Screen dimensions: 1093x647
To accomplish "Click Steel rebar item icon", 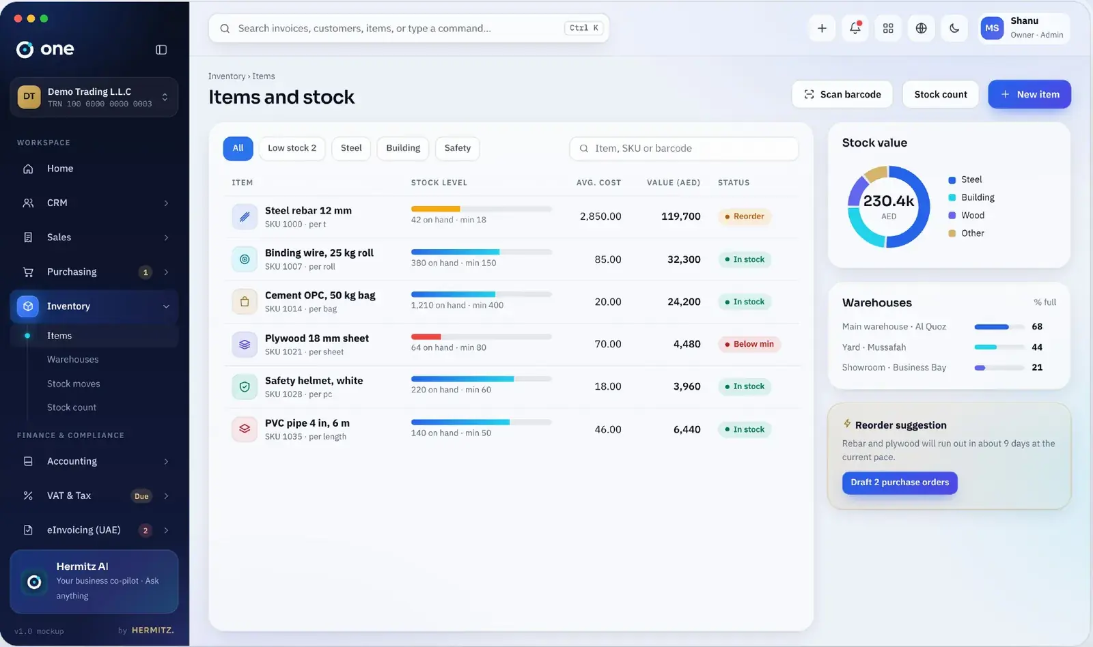I will [245, 216].
